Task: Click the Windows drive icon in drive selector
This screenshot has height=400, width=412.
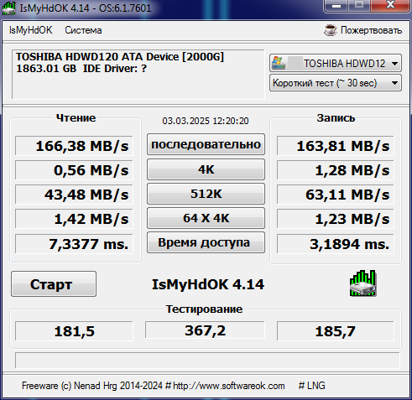Action: click(279, 63)
